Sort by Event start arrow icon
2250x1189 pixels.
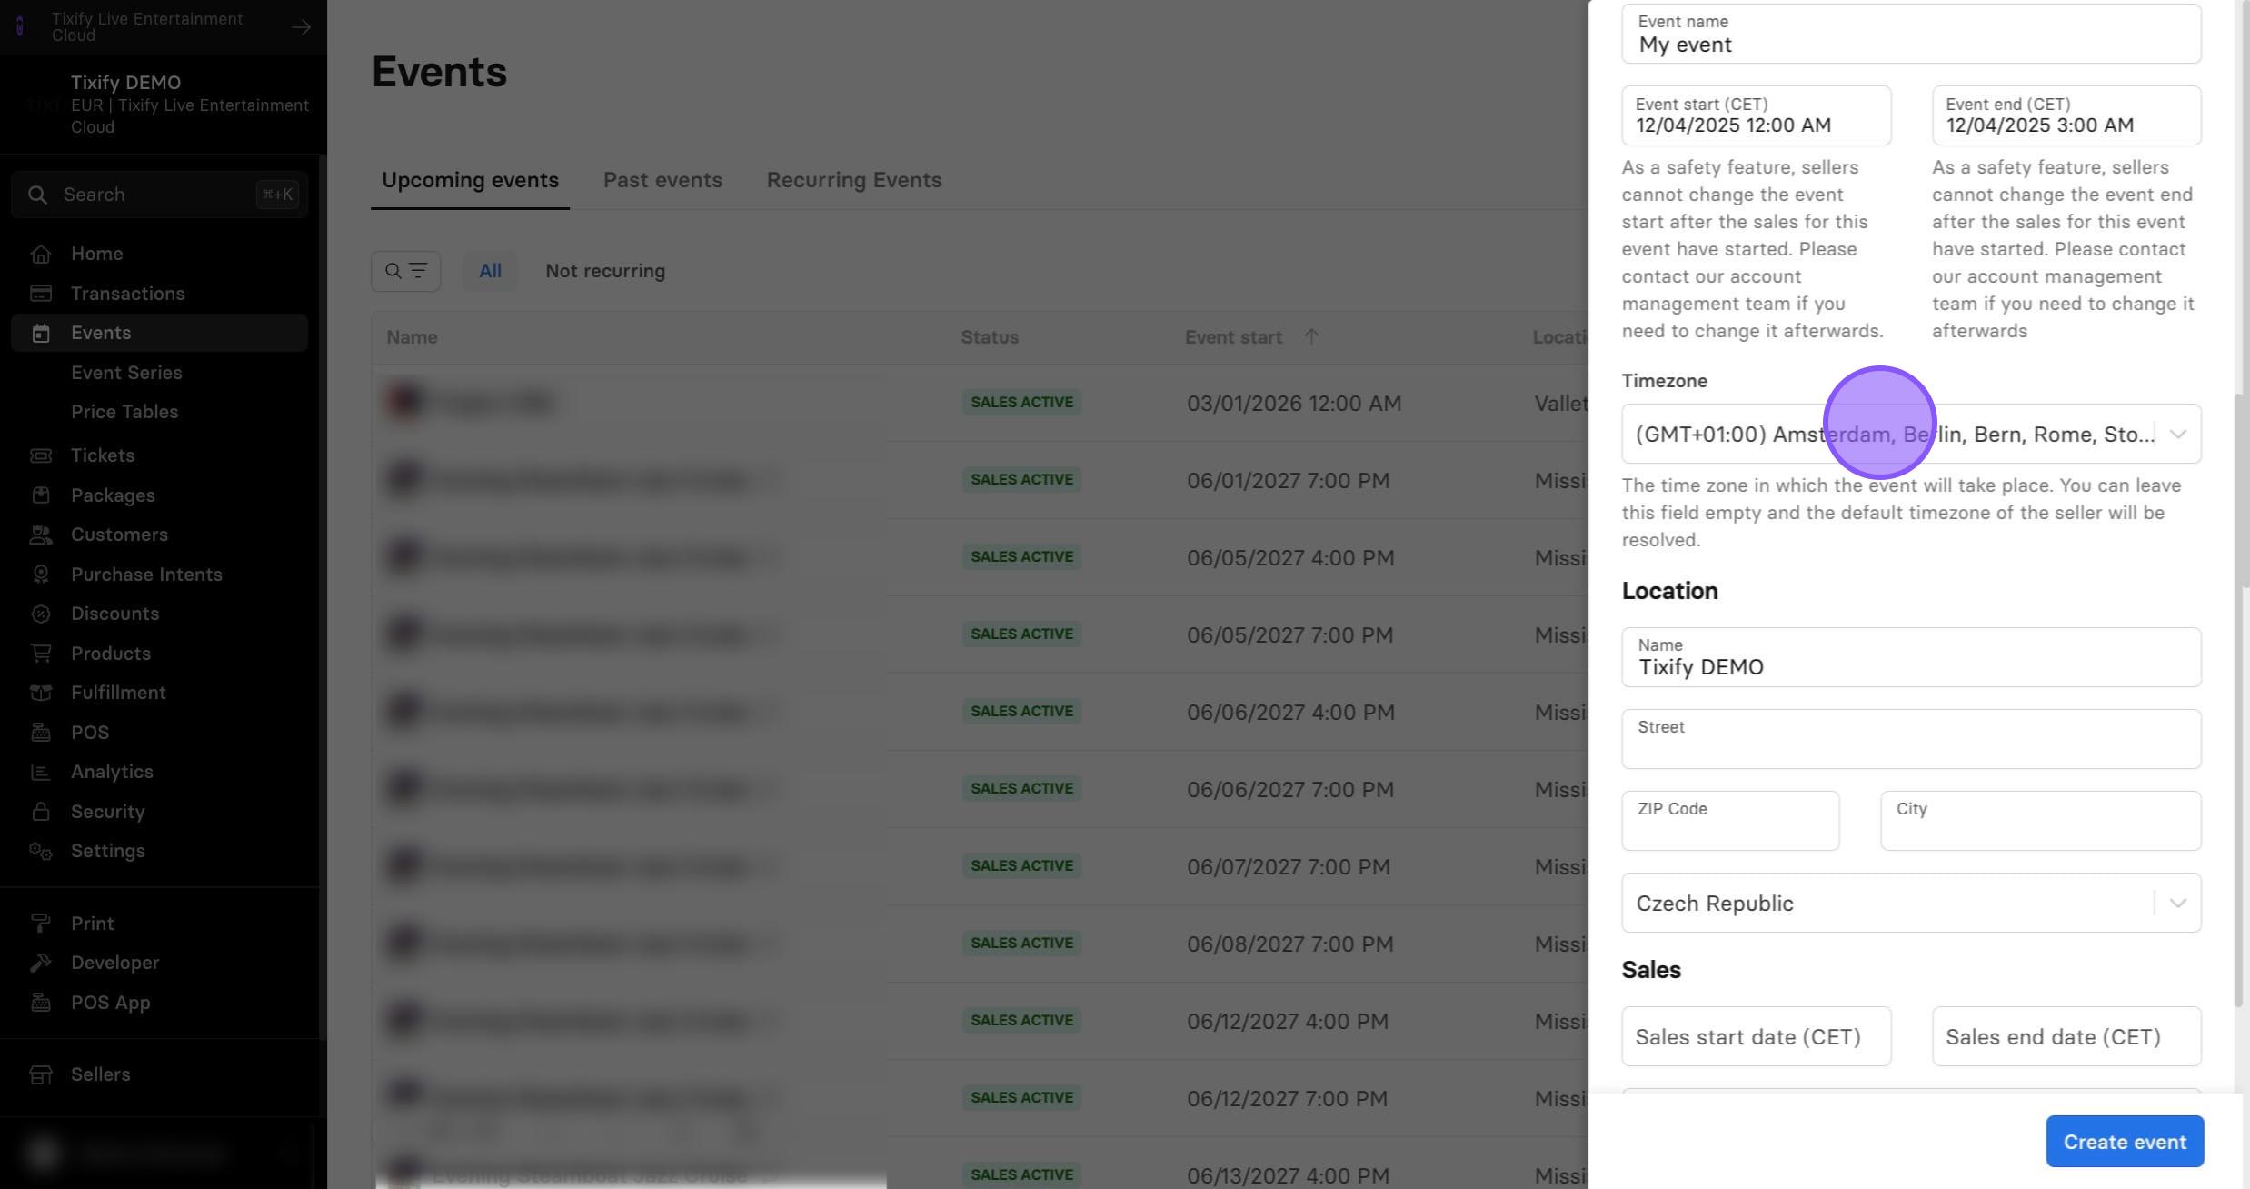coord(1311,336)
